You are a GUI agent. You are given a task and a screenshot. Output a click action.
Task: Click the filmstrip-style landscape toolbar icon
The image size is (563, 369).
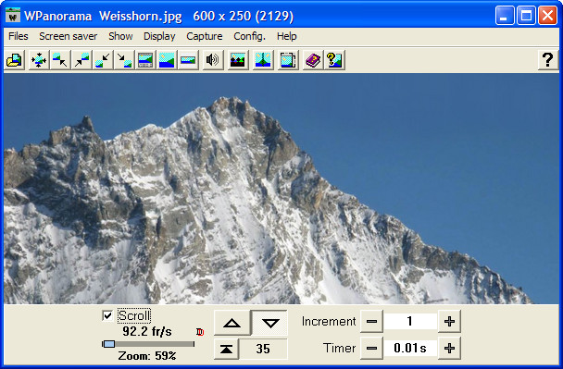click(145, 60)
